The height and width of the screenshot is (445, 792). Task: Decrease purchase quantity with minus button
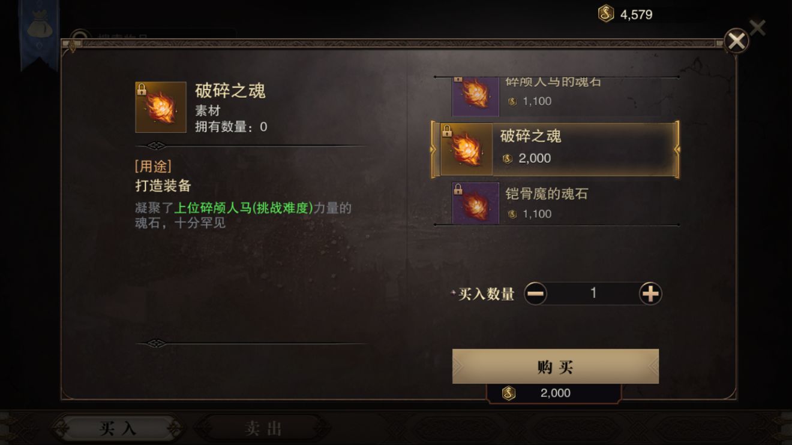click(535, 293)
